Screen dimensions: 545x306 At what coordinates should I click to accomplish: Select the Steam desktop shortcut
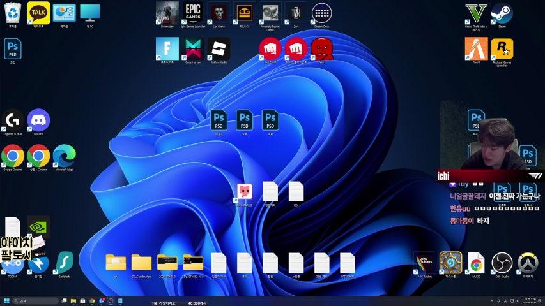point(502,15)
